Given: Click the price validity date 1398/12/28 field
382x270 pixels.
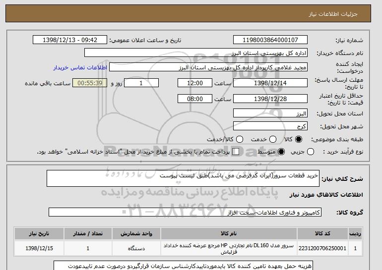Looking at the screenshot, I should (x=270, y=99).
